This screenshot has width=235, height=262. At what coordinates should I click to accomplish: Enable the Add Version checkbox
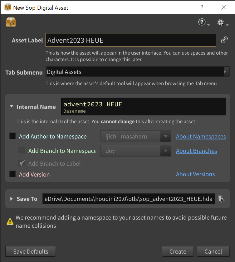click(12, 174)
